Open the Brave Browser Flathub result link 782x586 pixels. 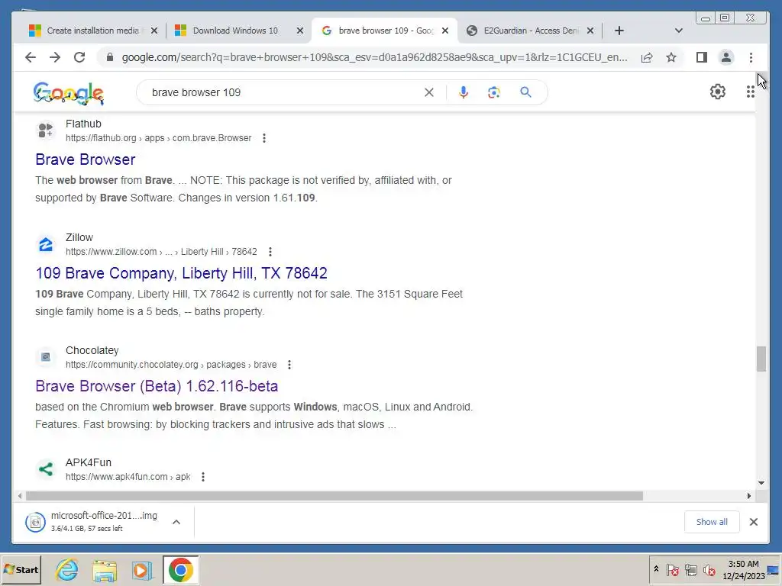coord(86,159)
